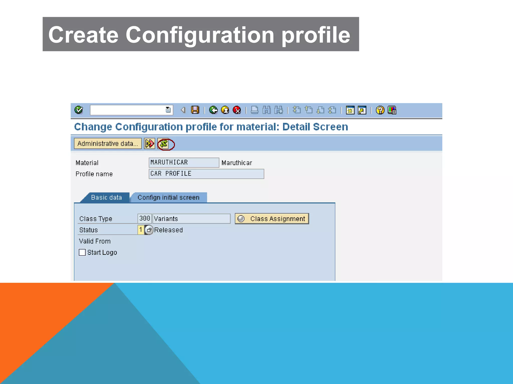Viewport: 513px width, 384px height.
Task: Click the Valid From label
Action: click(x=95, y=241)
